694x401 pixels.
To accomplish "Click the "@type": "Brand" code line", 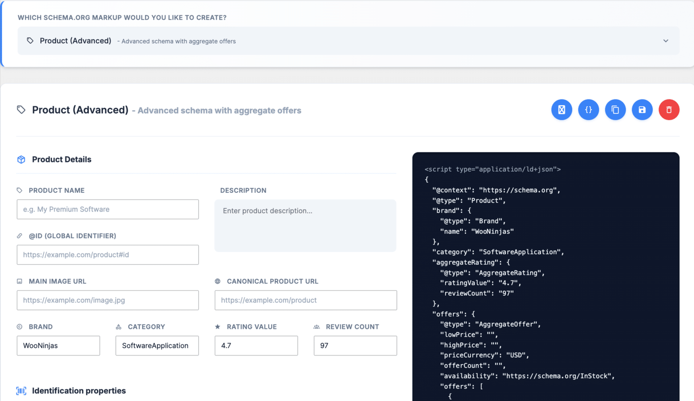I will click(x=473, y=221).
